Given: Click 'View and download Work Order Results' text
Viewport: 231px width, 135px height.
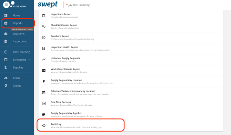Looking at the screenshot, I should [x=69, y=72].
